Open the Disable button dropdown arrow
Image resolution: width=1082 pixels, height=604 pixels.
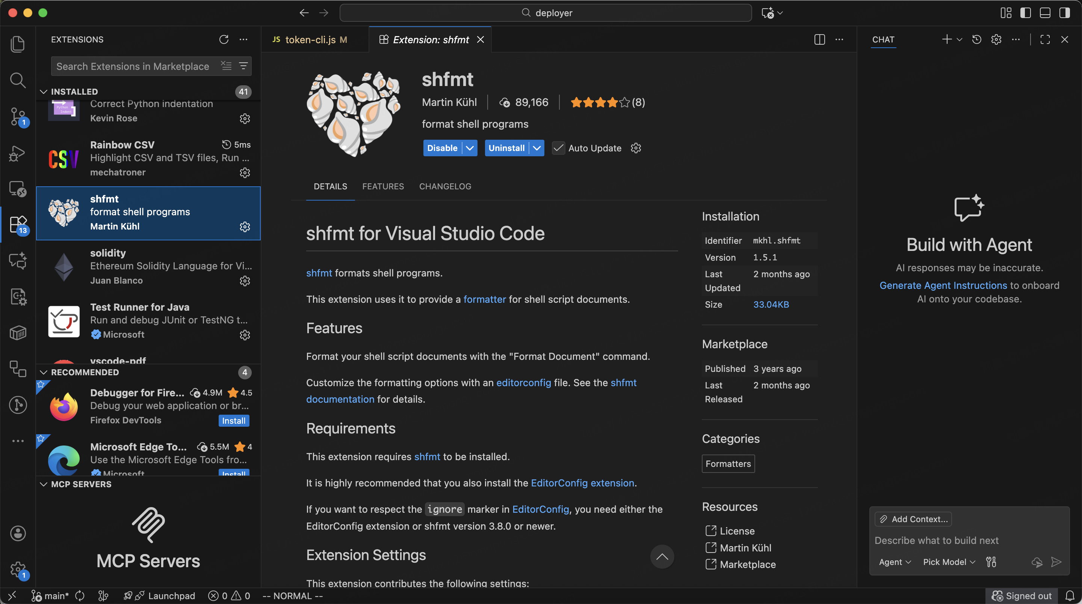(x=470, y=148)
